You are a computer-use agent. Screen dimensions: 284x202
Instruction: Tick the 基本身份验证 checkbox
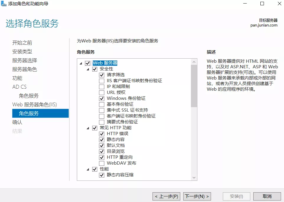[102, 104]
